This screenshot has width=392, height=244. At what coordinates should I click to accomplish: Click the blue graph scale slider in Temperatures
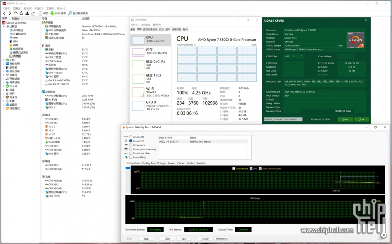pyautogui.click(x=128, y=168)
